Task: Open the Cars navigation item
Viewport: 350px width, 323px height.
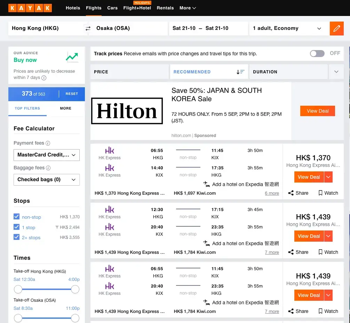Action: 112,8
